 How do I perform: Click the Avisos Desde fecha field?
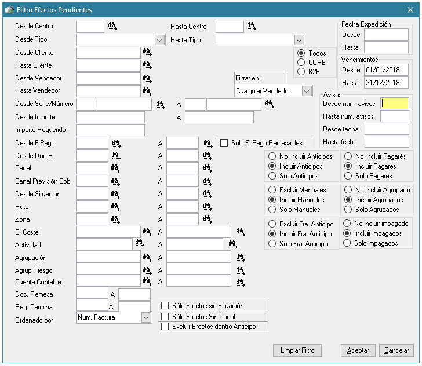click(x=387, y=129)
